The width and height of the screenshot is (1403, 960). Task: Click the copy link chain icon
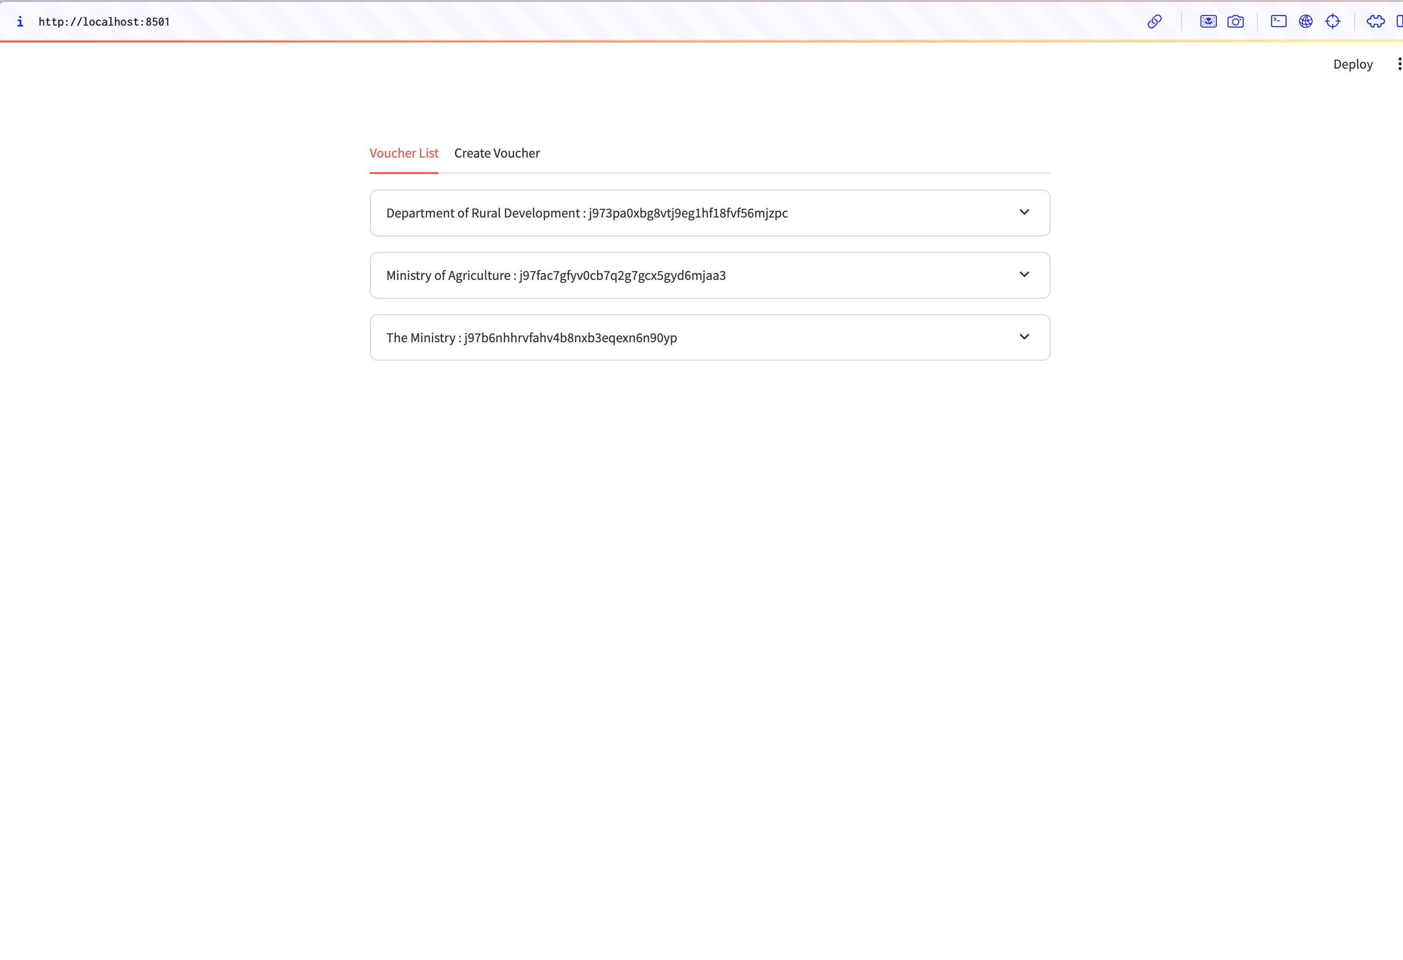click(1155, 22)
